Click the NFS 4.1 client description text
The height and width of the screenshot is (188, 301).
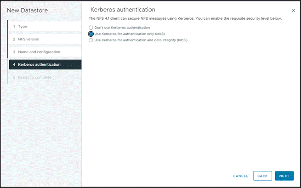[185, 18]
